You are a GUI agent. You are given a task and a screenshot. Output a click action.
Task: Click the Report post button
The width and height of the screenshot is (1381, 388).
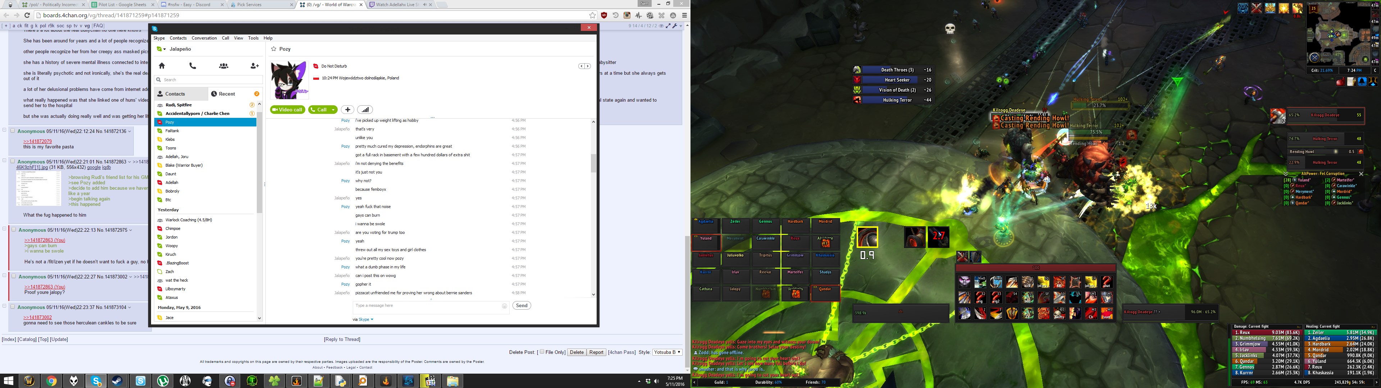[596, 352]
